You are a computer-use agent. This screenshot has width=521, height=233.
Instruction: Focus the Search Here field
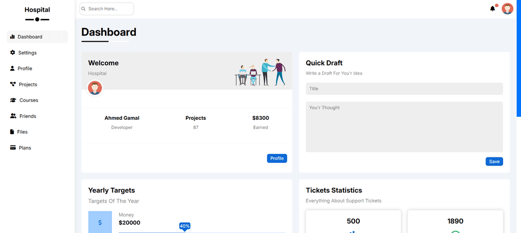pyautogui.click(x=107, y=9)
